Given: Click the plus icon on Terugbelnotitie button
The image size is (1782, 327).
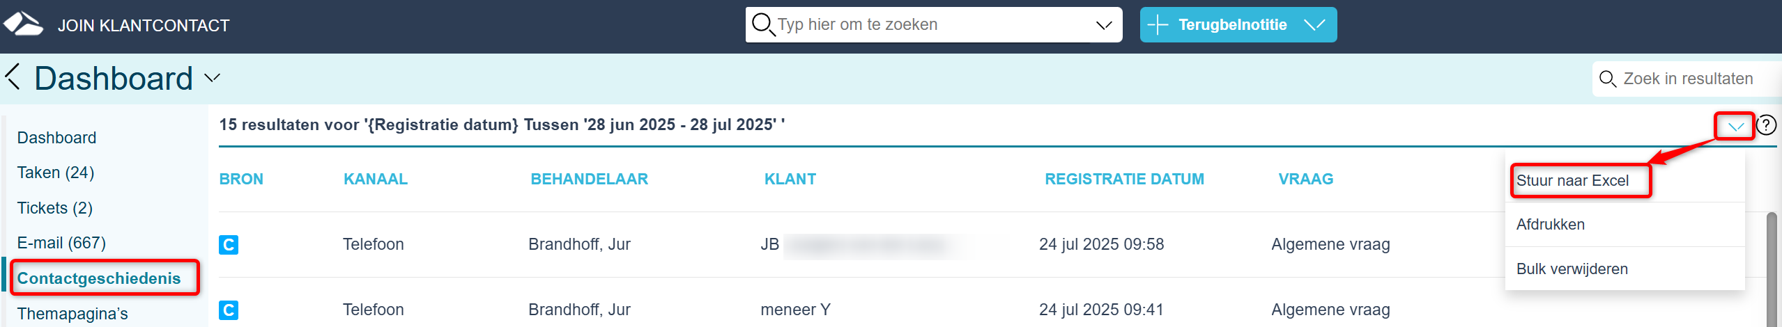Looking at the screenshot, I should pos(1158,25).
